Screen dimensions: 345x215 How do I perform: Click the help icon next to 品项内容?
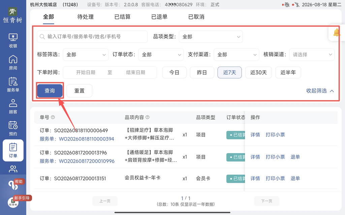tap(148, 117)
